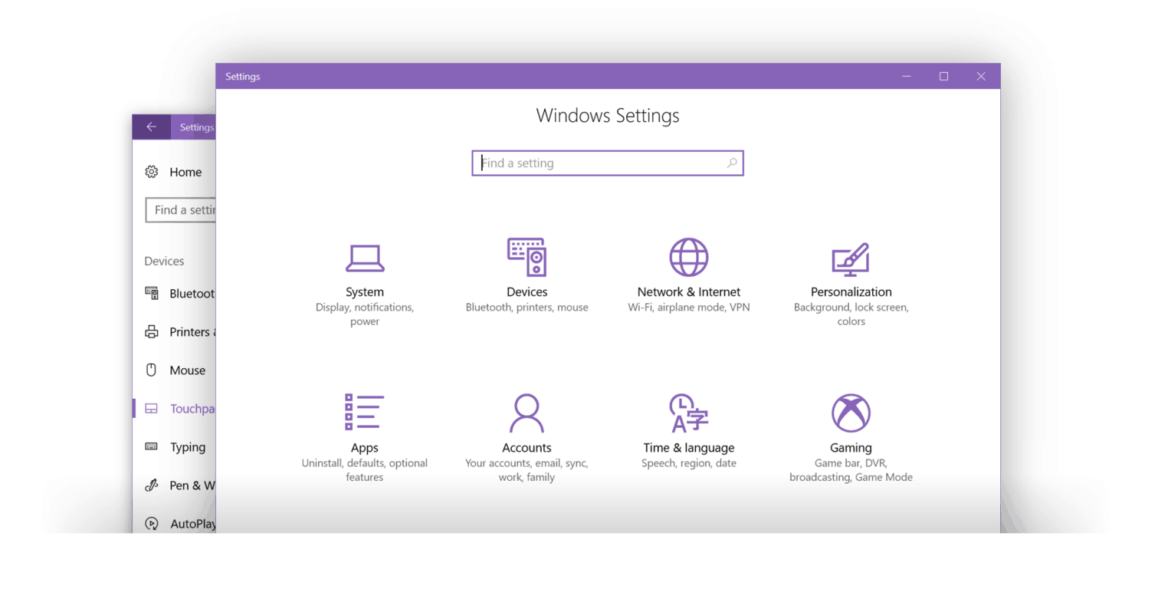1158x589 pixels.
Task: Choose the Gaming category label
Action: tap(851, 448)
